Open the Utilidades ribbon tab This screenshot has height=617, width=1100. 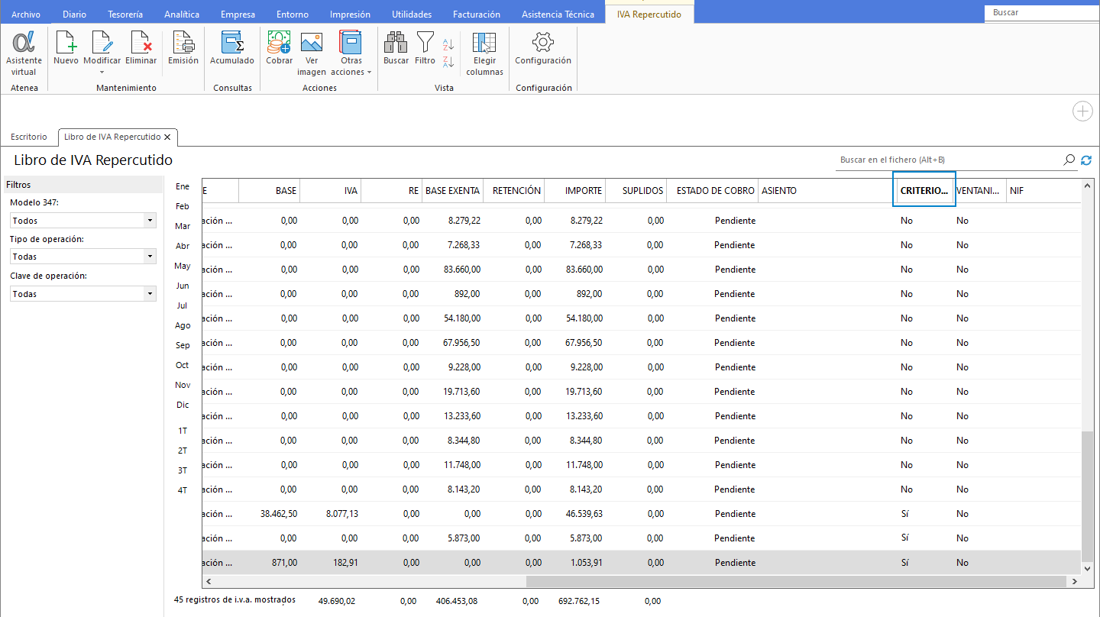click(412, 15)
